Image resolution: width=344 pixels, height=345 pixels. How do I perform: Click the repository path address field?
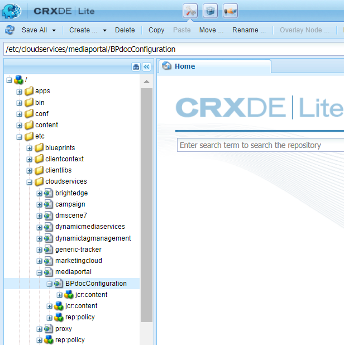174,49
